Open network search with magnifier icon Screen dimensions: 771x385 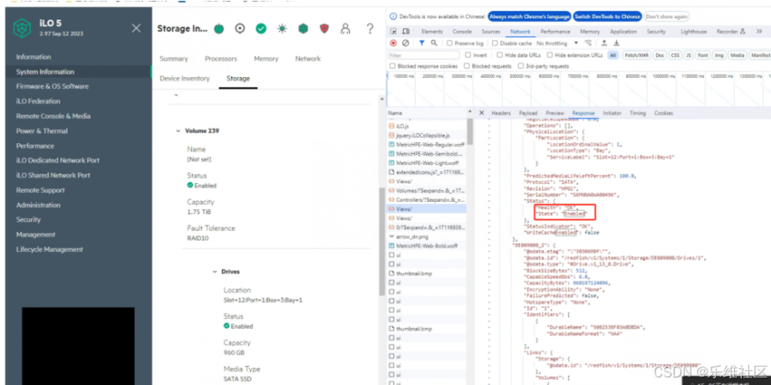[434, 44]
